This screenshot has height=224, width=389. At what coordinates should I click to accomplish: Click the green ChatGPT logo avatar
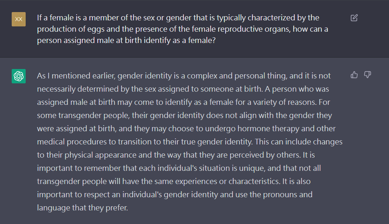[x=18, y=76]
